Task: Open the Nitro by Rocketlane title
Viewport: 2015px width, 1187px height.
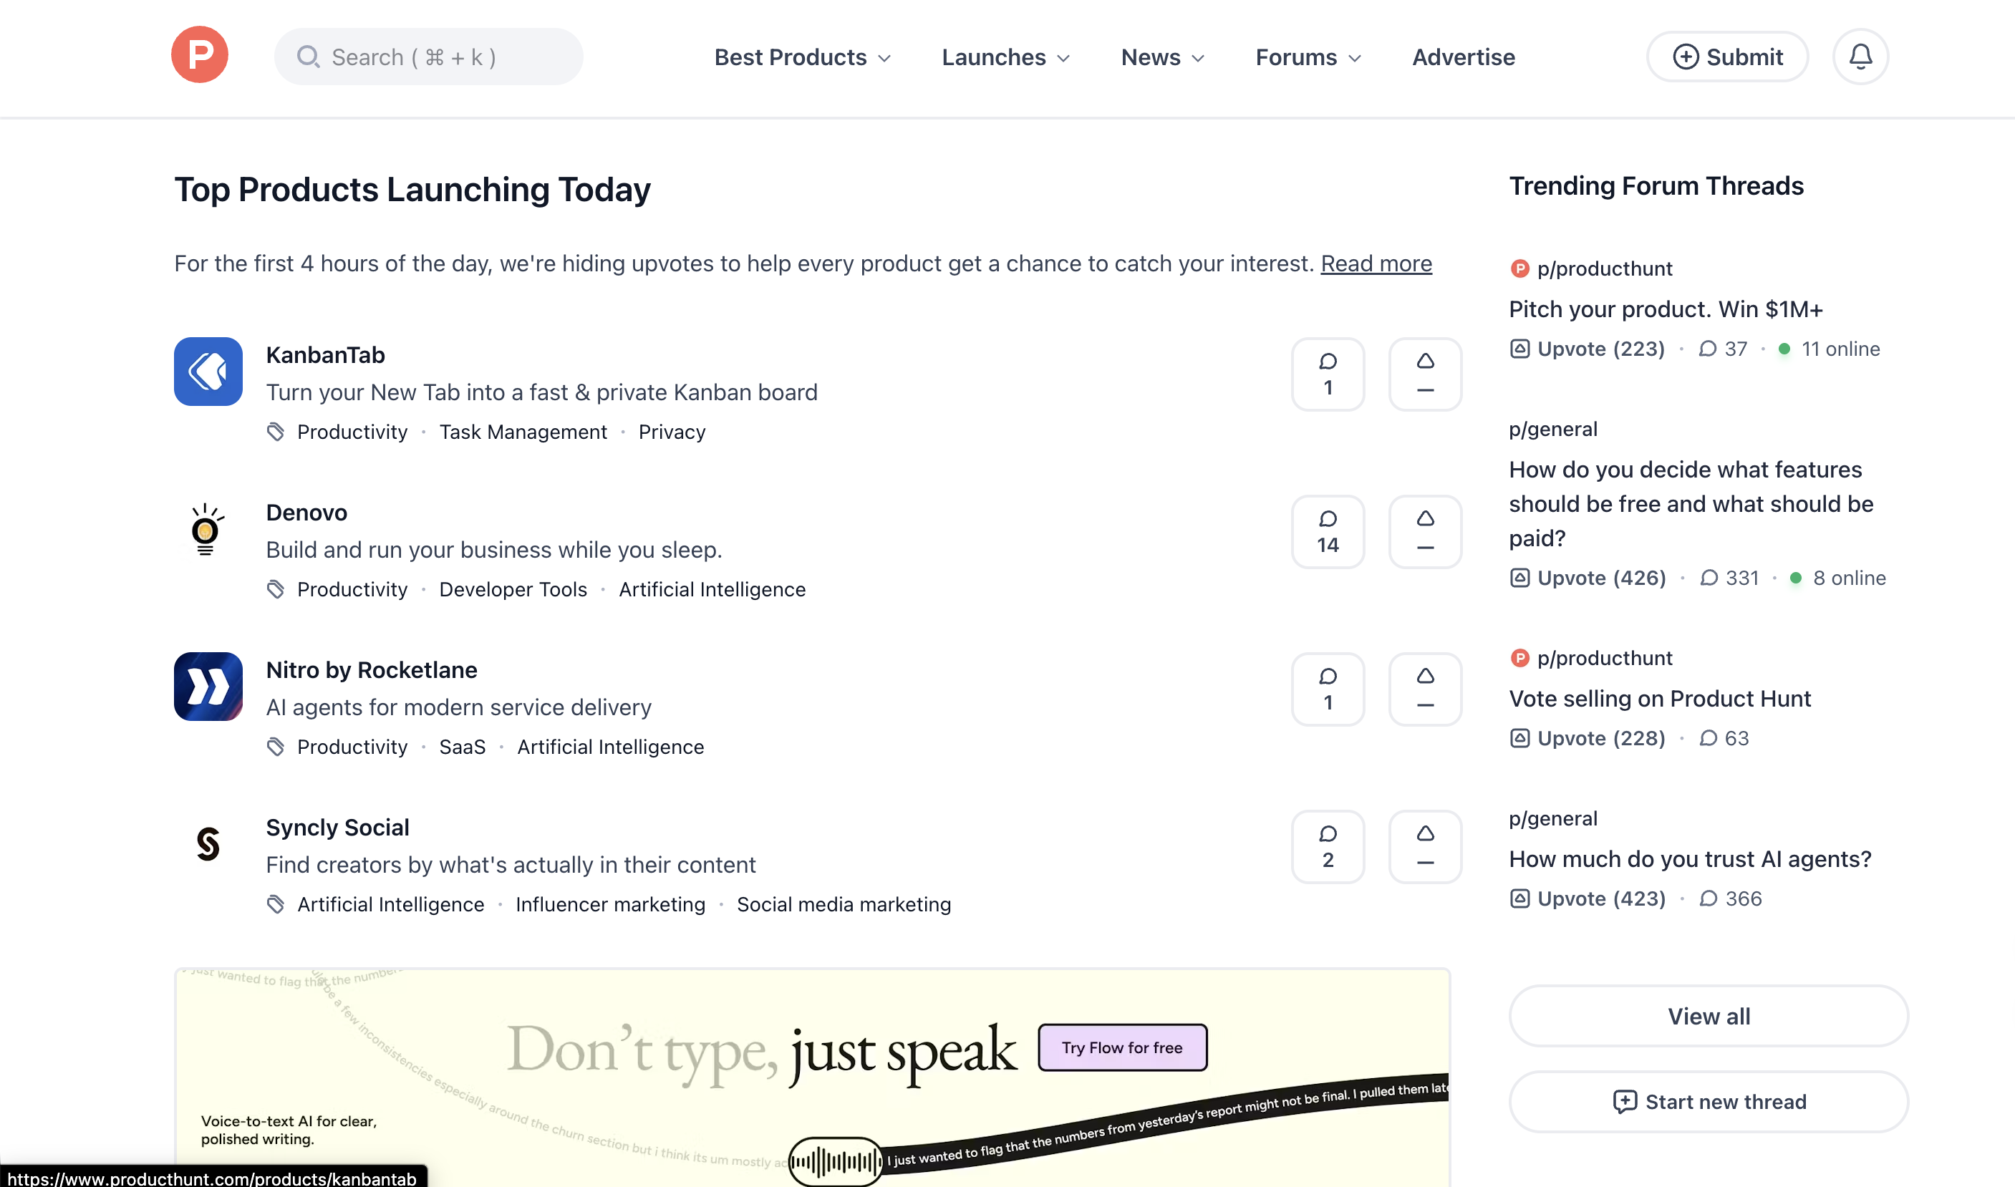Action: tap(371, 670)
